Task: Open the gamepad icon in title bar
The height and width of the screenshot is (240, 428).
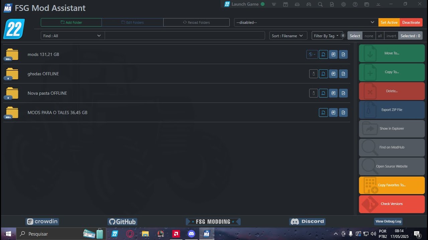Action: (x=309, y=4)
